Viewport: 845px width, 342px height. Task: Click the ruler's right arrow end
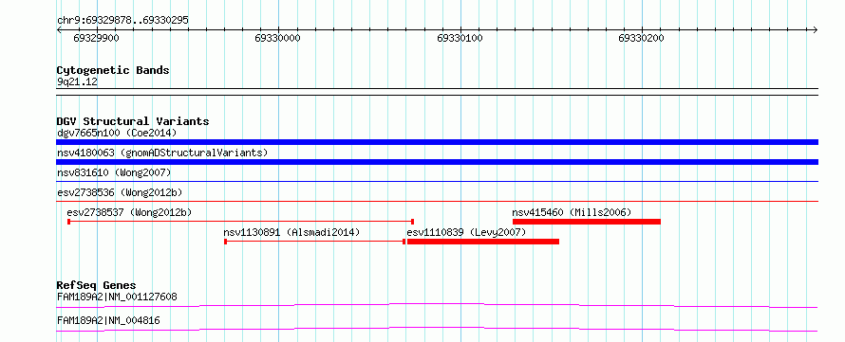coord(815,29)
